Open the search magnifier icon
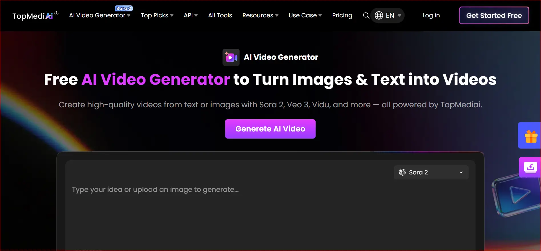This screenshot has width=541, height=251. tap(366, 15)
